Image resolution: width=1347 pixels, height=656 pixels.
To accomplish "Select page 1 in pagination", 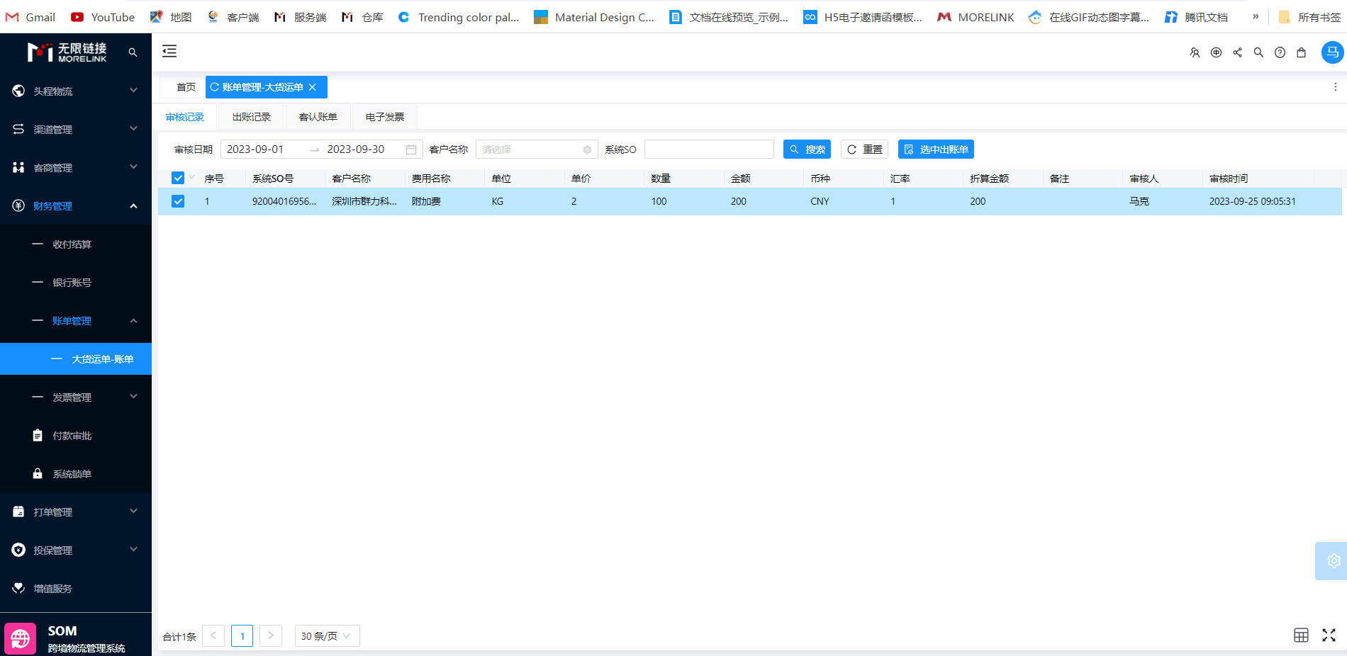I will tap(242, 636).
